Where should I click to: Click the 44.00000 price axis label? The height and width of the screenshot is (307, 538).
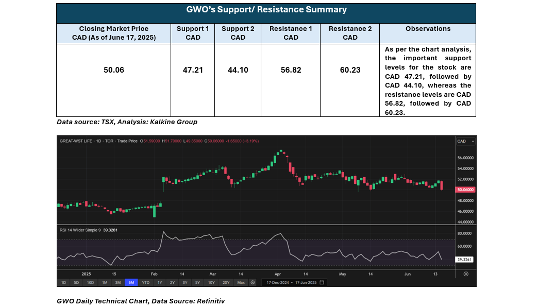(x=466, y=222)
